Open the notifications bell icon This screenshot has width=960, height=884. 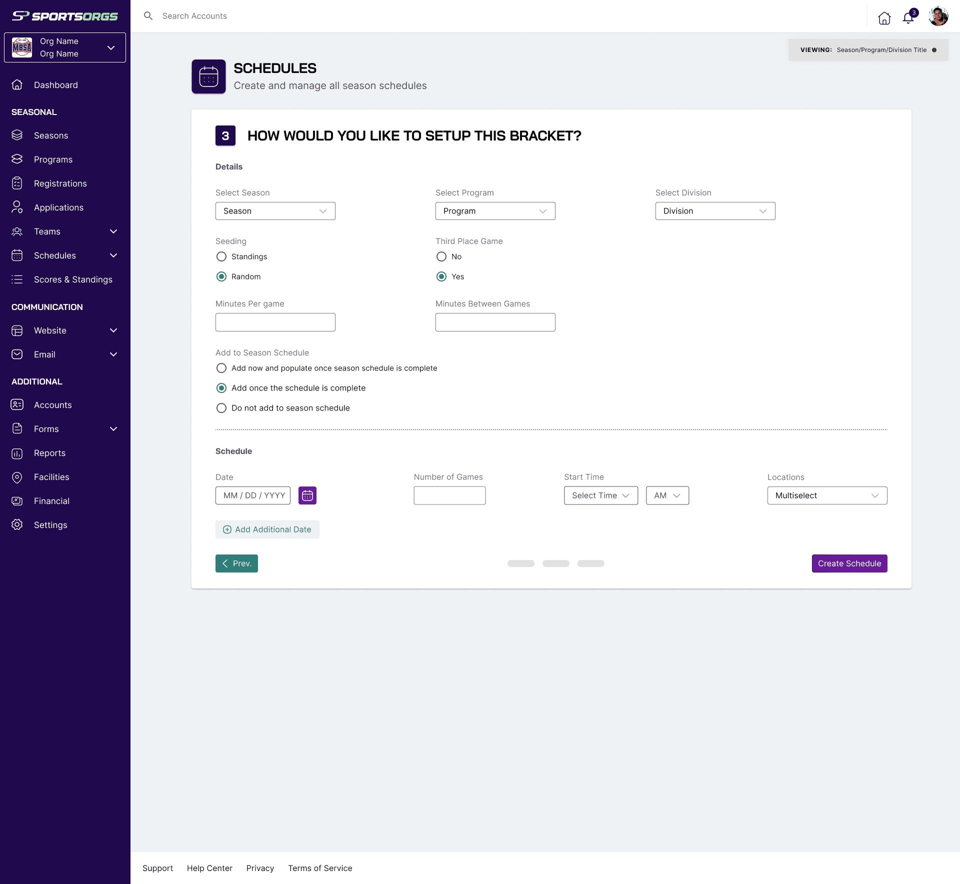point(908,18)
